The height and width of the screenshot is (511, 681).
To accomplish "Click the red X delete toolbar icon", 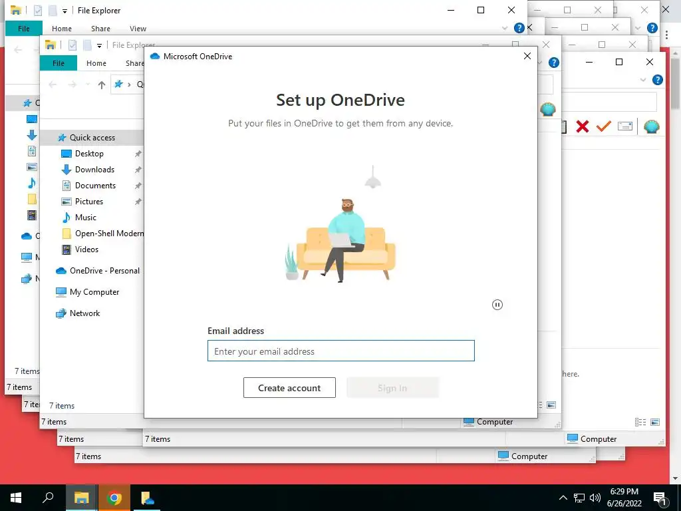I will click(x=583, y=126).
